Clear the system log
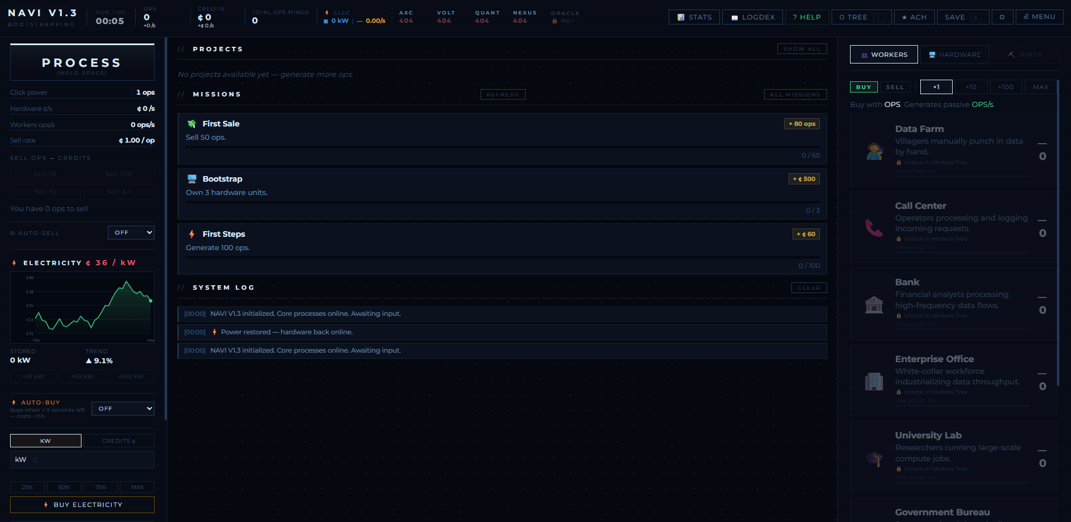 click(x=809, y=287)
